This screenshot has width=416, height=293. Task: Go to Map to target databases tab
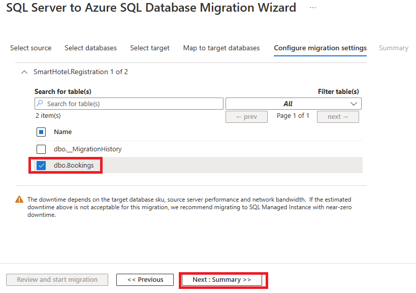click(x=221, y=48)
